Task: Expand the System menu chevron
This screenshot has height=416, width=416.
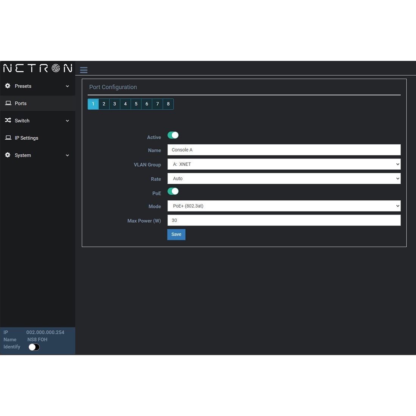Action: pyautogui.click(x=67, y=155)
